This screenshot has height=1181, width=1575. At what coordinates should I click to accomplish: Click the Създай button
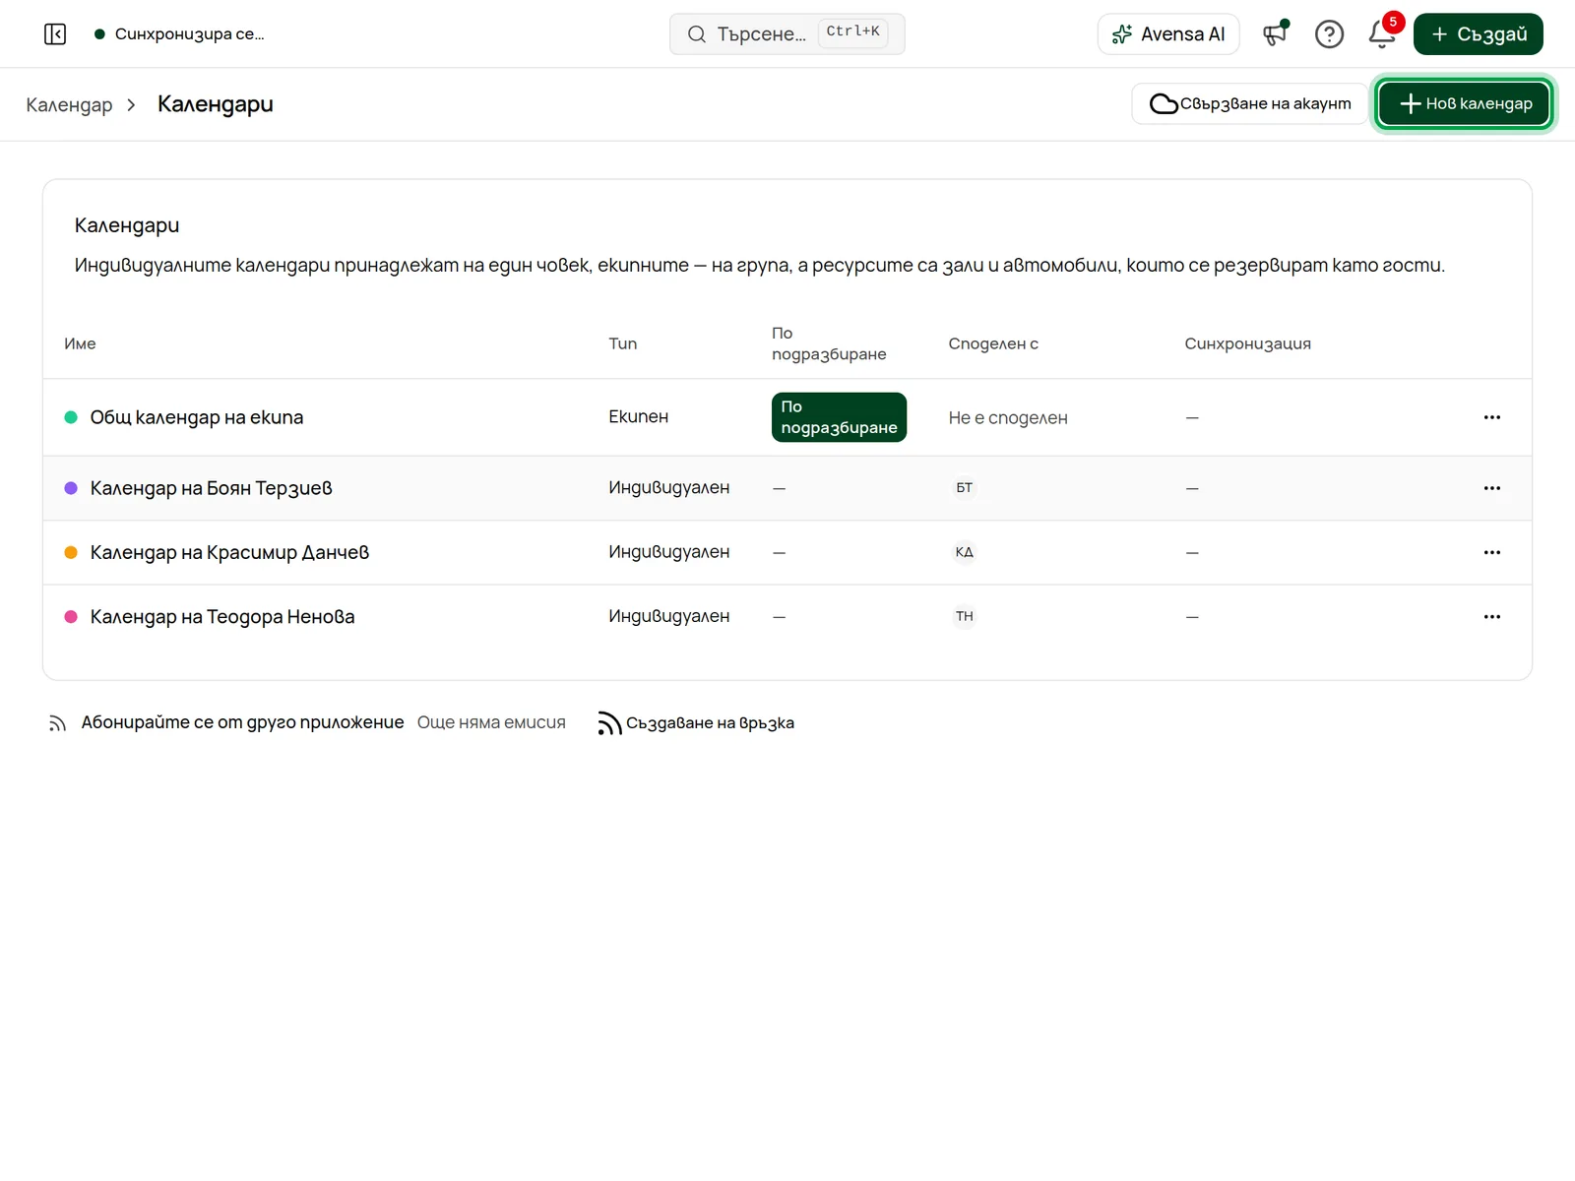pyautogui.click(x=1479, y=34)
